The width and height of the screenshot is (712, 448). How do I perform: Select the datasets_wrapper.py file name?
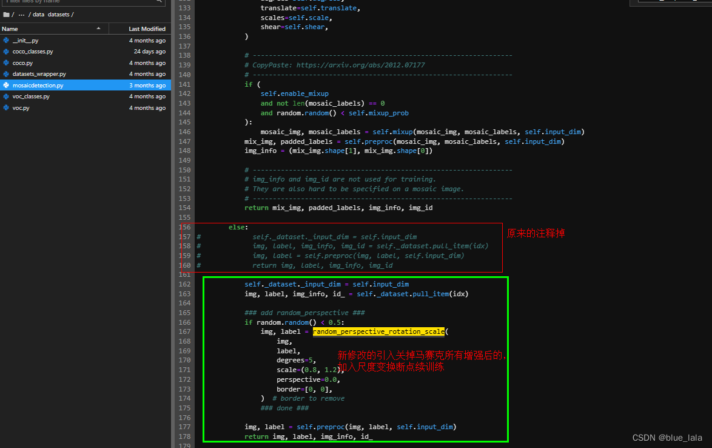coord(39,74)
